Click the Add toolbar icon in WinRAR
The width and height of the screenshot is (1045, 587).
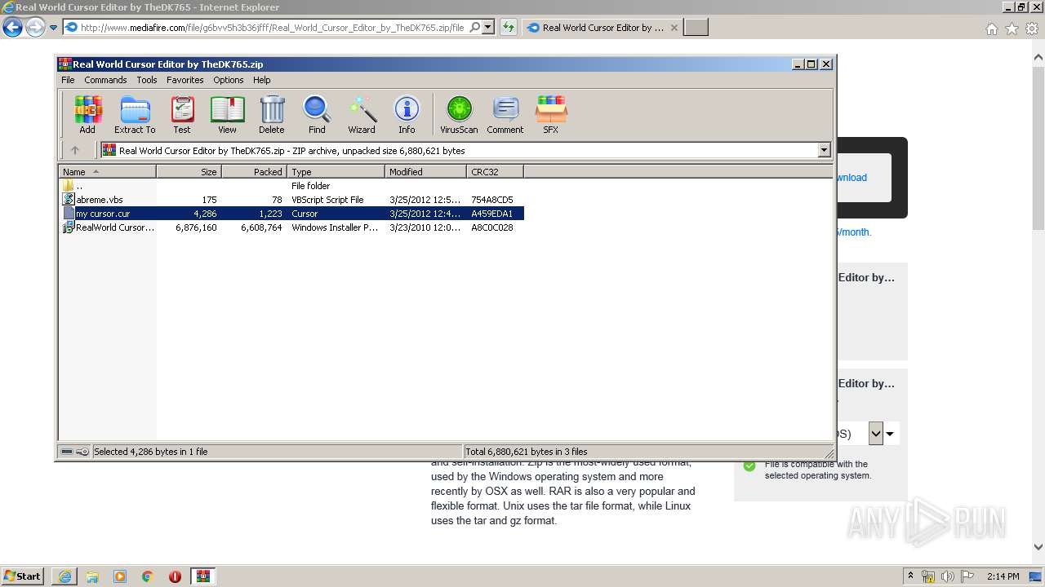click(x=87, y=114)
